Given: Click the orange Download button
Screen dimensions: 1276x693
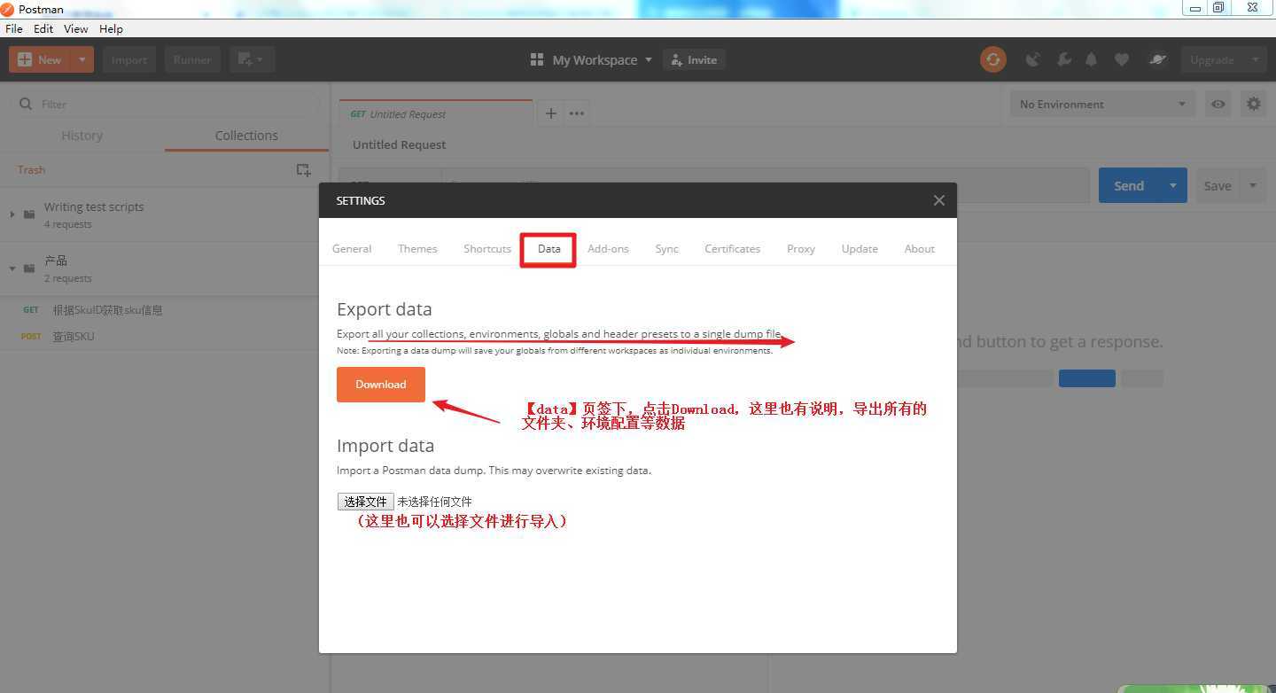Looking at the screenshot, I should click(x=381, y=384).
